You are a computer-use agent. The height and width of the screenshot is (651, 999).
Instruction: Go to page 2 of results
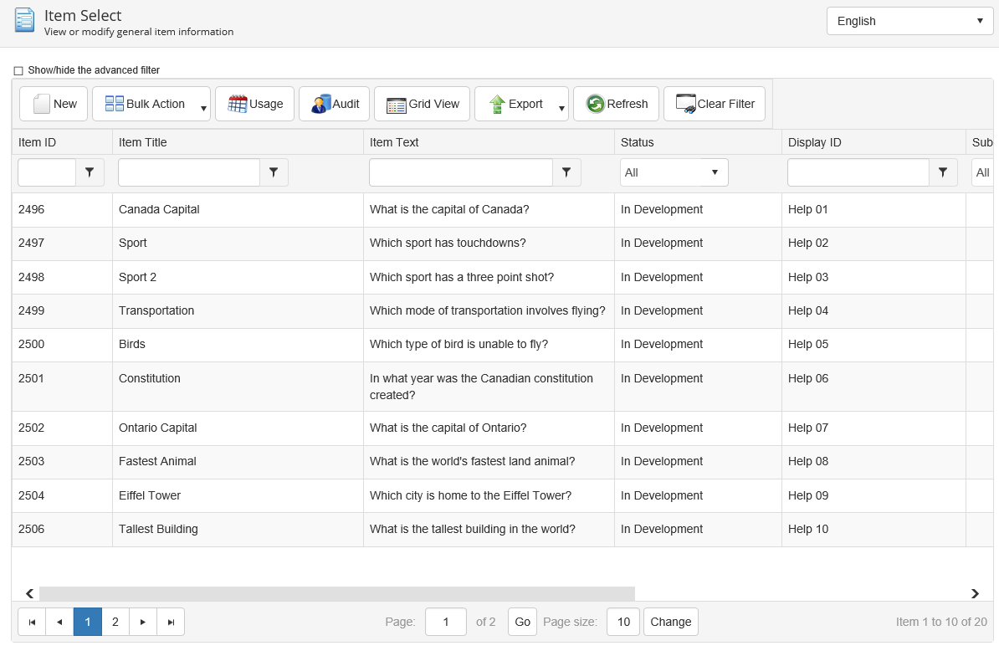115,622
